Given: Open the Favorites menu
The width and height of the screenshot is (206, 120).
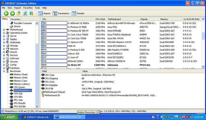Looking at the screenshot, I should [28, 8].
